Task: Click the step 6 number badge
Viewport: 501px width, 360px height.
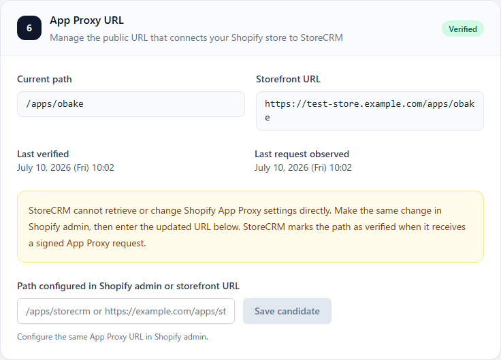Action: pos(29,28)
